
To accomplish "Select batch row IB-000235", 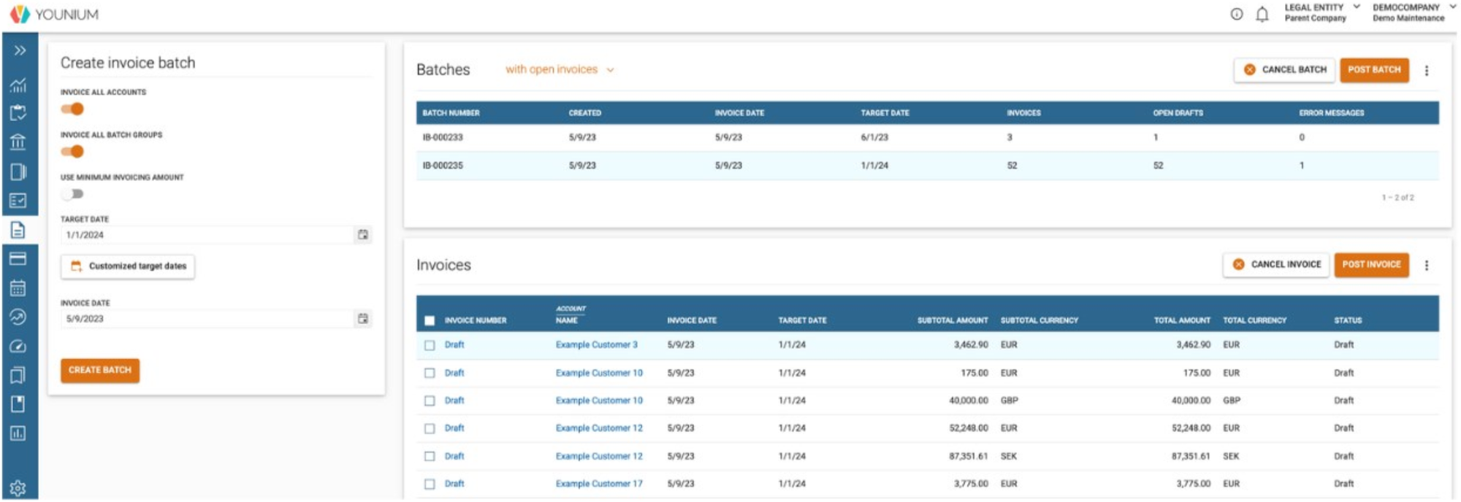I will [x=927, y=166].
